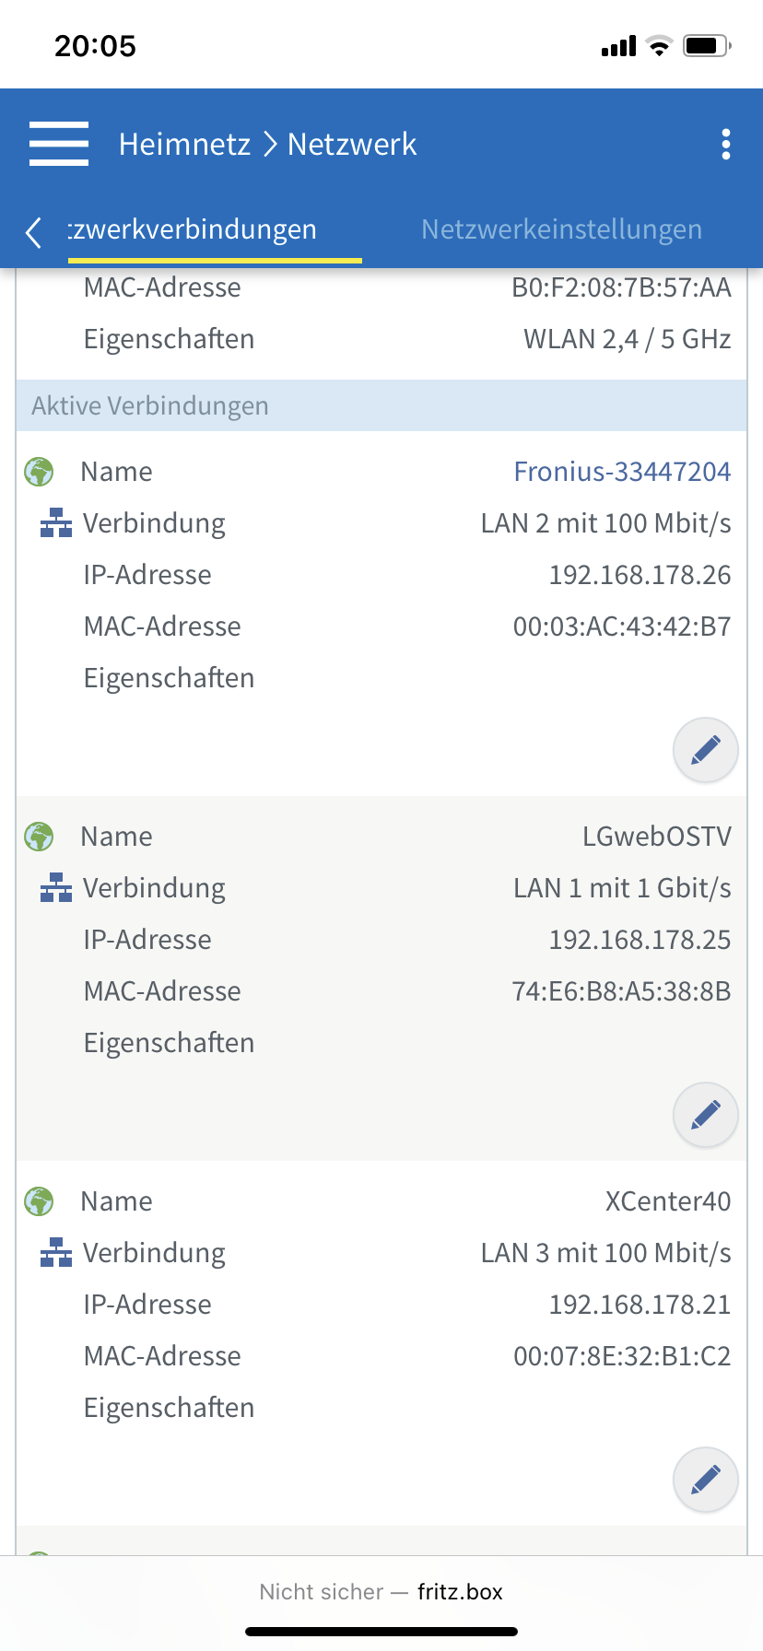Tap the fritz.box address bar
Screen dimensions: 763x1651
[x=381, y=1591]
